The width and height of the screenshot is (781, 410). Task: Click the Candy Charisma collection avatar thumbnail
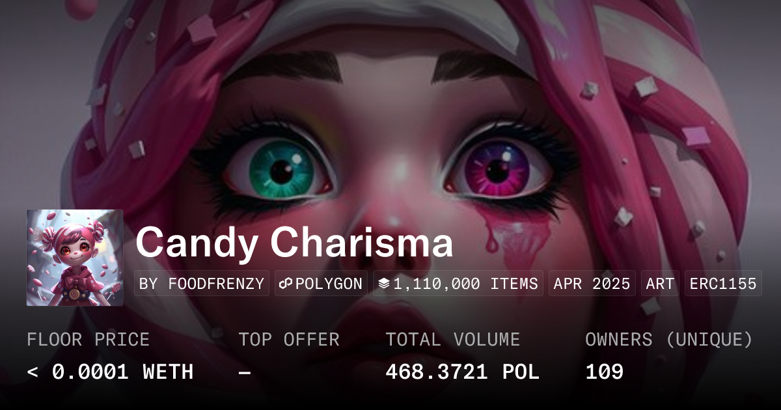75,258
